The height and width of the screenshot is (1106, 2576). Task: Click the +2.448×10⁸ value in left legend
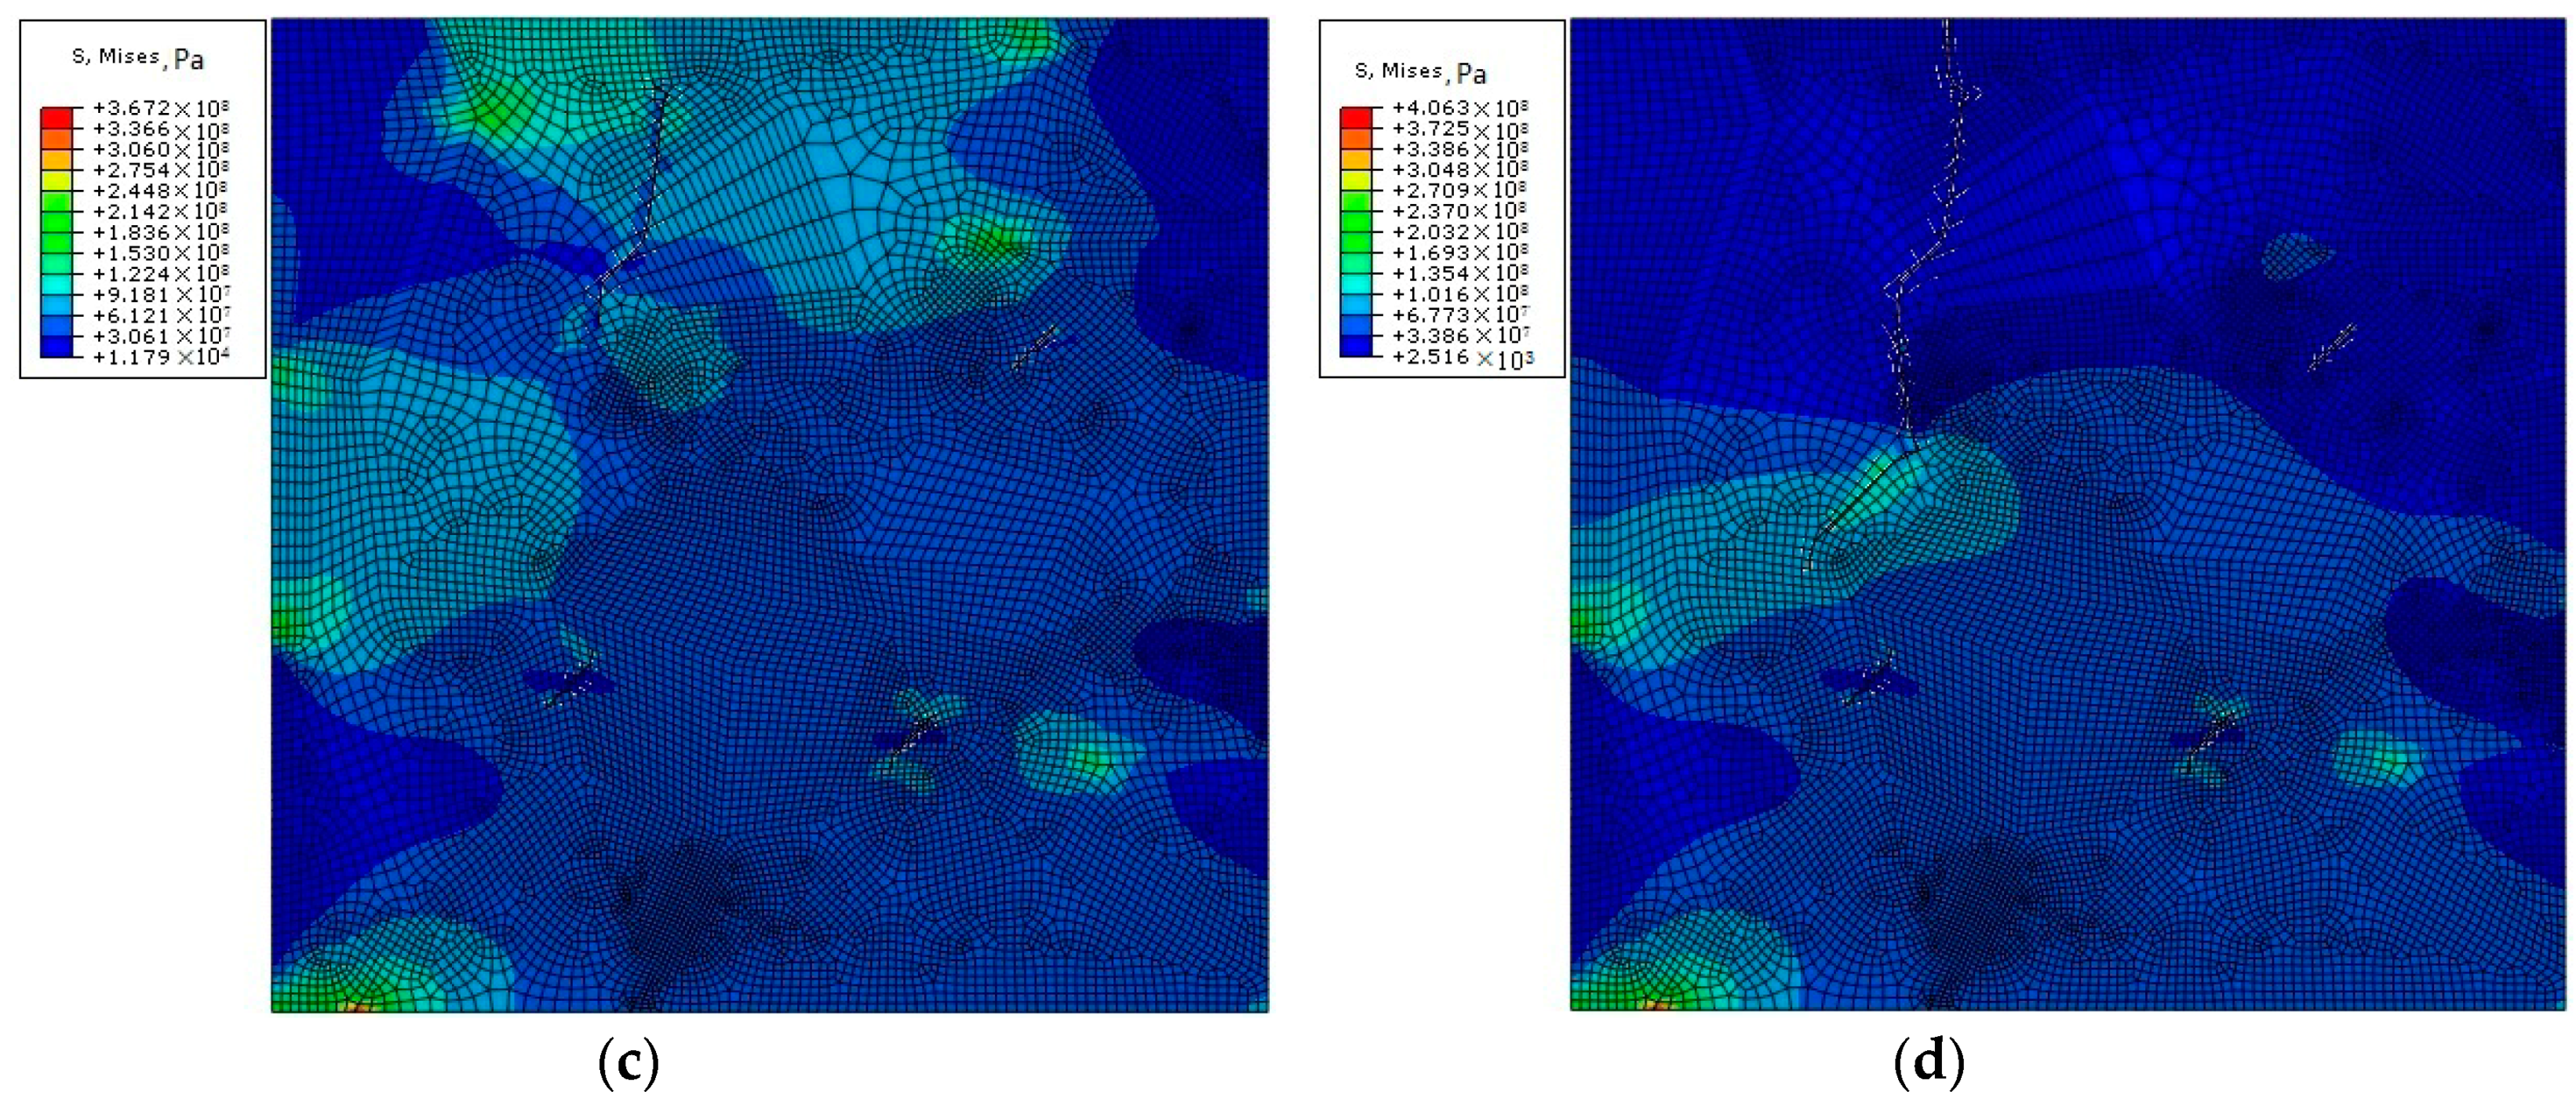[x=160, y=191]
